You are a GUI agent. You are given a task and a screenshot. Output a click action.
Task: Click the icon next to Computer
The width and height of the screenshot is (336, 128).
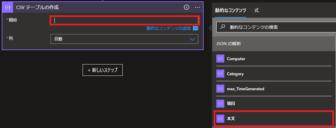coord(220,58)
